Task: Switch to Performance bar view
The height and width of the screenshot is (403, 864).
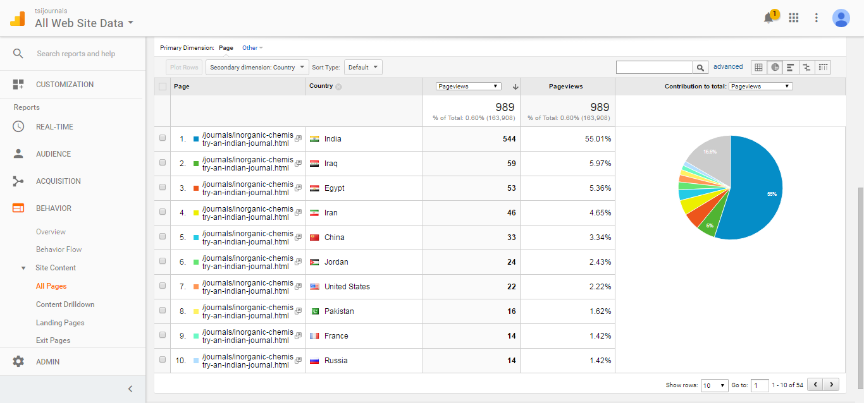Action: click(x=791, y=67)
